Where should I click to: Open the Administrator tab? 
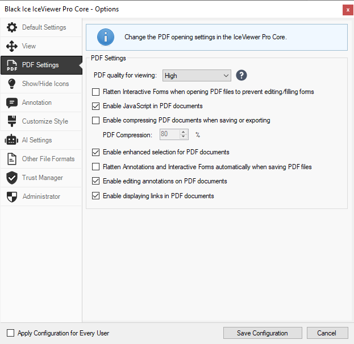coord(41,196)
